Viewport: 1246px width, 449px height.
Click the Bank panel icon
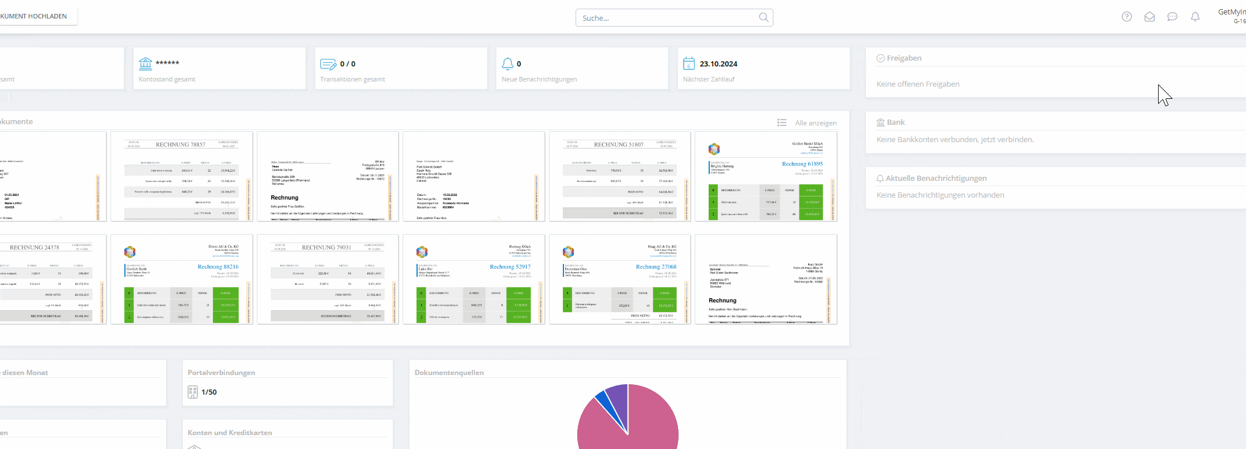pyautogui.click(x=880, y=123)
